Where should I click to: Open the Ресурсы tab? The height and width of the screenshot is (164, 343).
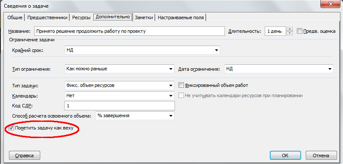[81, 17]
